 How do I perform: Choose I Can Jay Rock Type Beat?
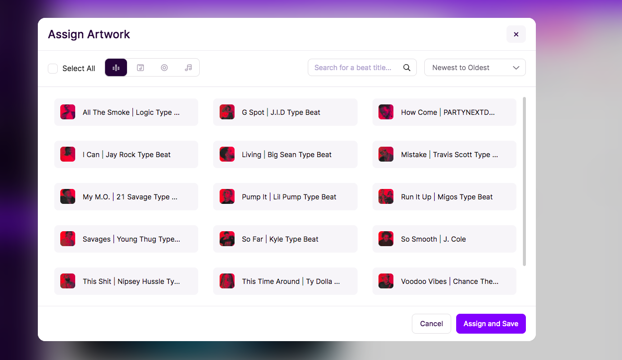[x=126, y=155]
